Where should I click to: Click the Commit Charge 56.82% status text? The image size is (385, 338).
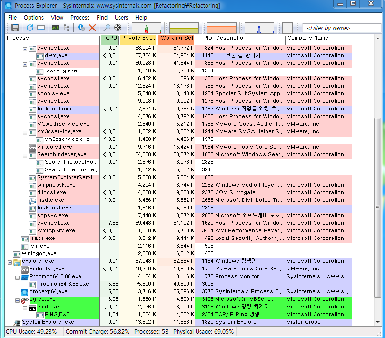pos(98,332)
